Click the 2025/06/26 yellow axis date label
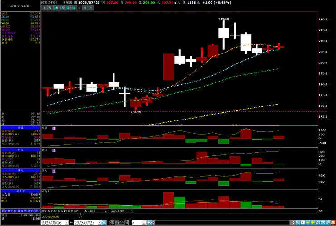 coord(51,217)
